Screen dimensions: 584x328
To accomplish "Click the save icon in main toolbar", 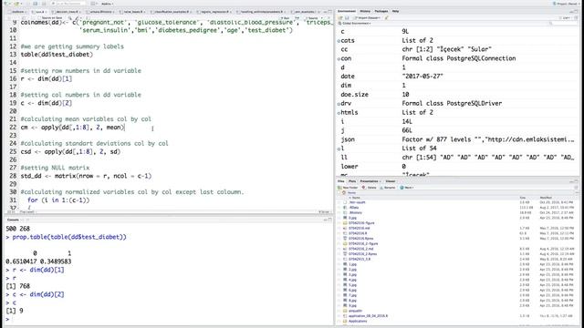I will tap(35, 4).
